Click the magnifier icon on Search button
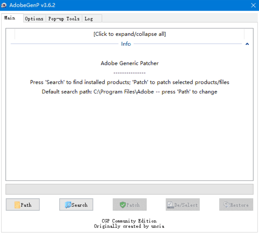Image resolution: width=259 pixels, height=233 pixels. click(x=68, y=205)
